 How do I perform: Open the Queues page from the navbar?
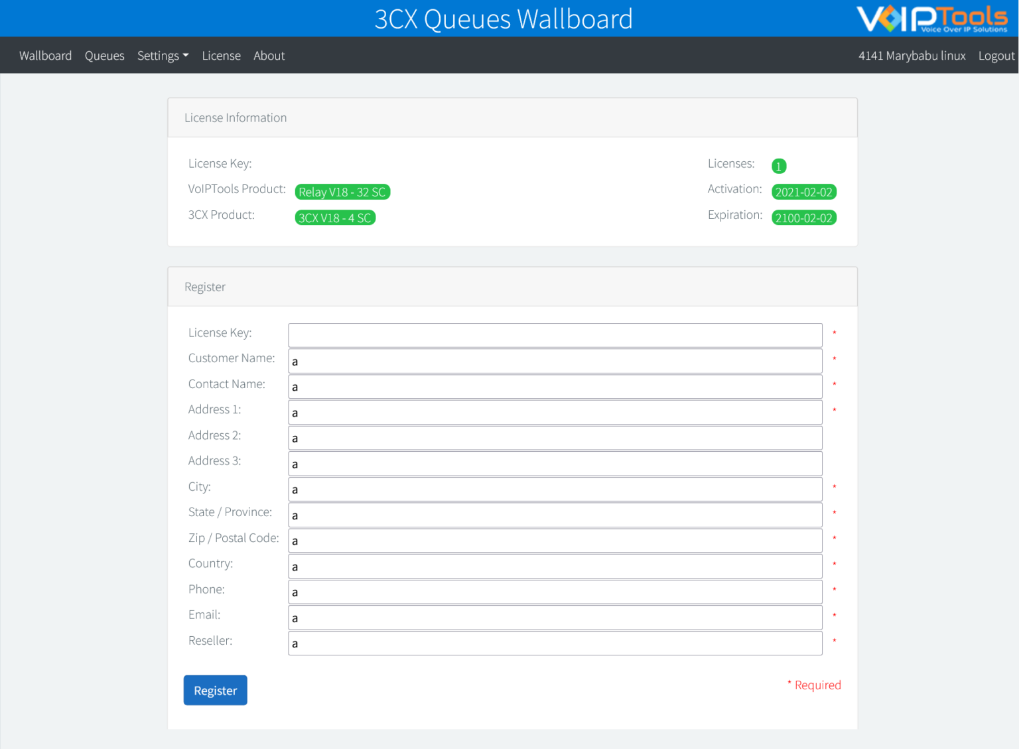[x=104, y=55]
